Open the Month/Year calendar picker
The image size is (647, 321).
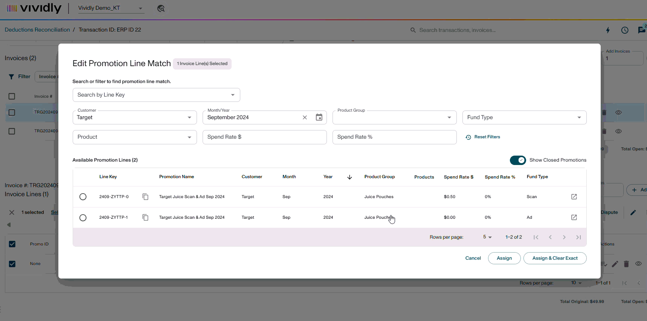[x=319, y=117]
